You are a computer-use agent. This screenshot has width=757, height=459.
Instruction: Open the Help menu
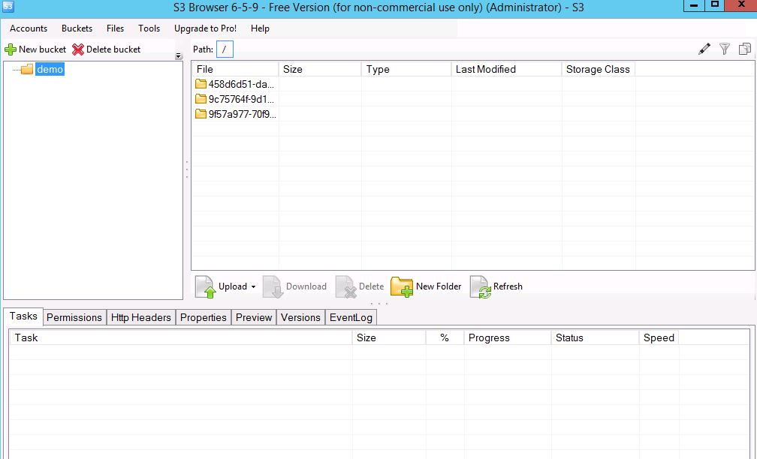click(x=260, y=28)
